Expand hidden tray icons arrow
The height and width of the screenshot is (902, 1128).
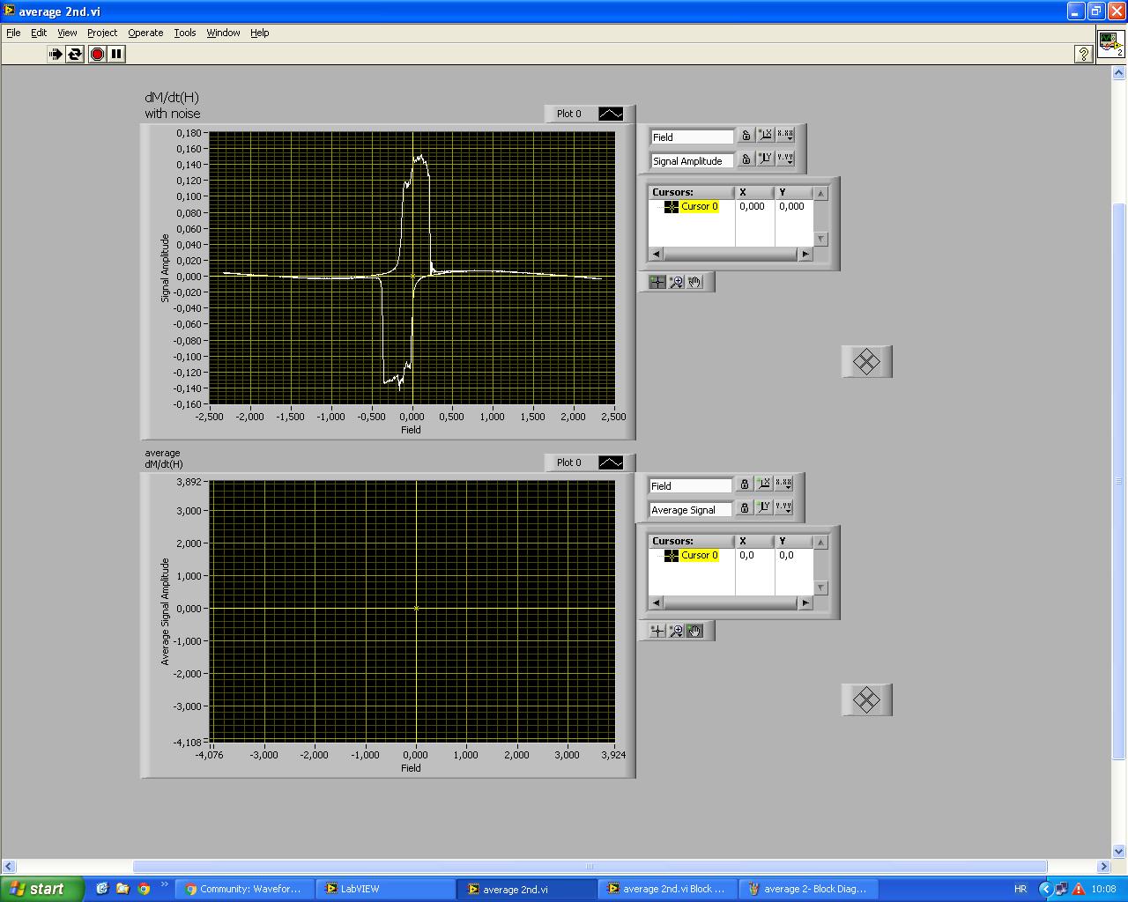pos(1046,889)
